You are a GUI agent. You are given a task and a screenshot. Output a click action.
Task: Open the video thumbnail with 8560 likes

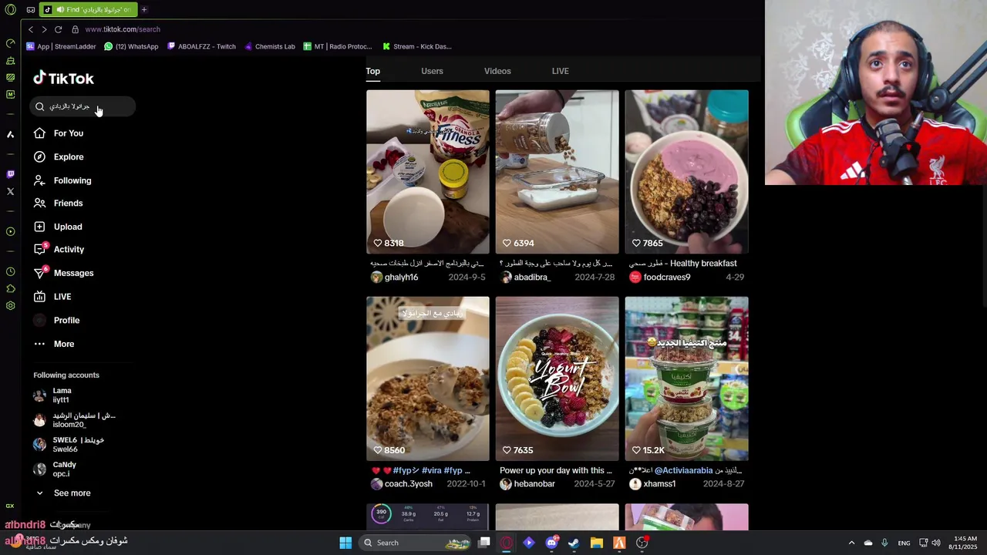pos(428,378)
